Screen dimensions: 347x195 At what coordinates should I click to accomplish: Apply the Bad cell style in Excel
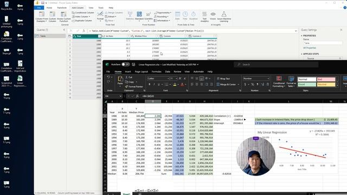point(326,79)
